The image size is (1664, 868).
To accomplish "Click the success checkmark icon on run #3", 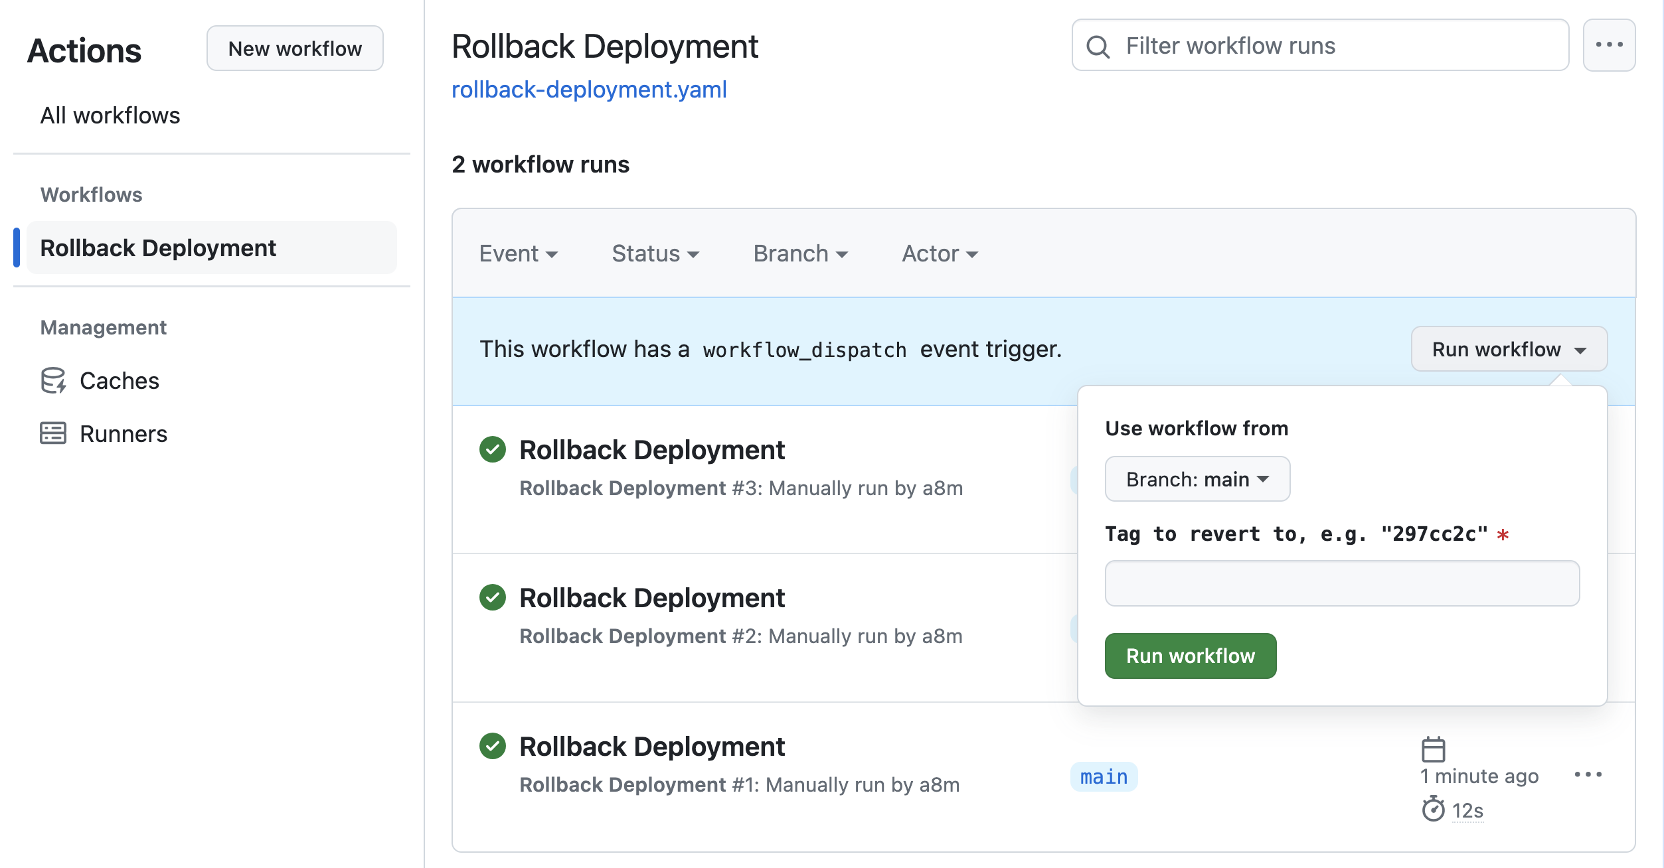I will point(492,449).
